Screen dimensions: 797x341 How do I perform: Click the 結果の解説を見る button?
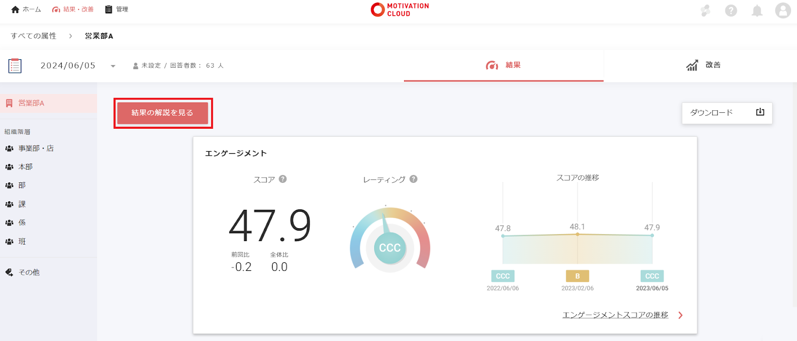coord(162,113)
